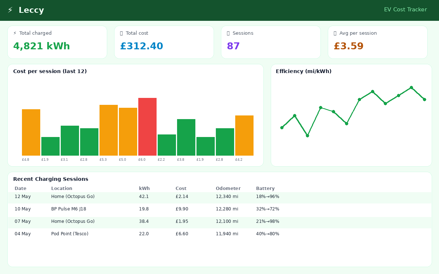Viewport: 439px width, 274px height.
Task: Sort by the Battery column header
Action: click(x=265, y=189)
